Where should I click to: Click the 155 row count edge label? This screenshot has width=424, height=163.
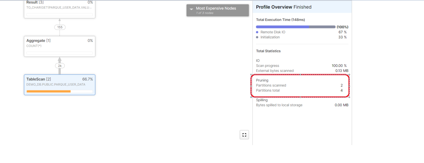60,27
